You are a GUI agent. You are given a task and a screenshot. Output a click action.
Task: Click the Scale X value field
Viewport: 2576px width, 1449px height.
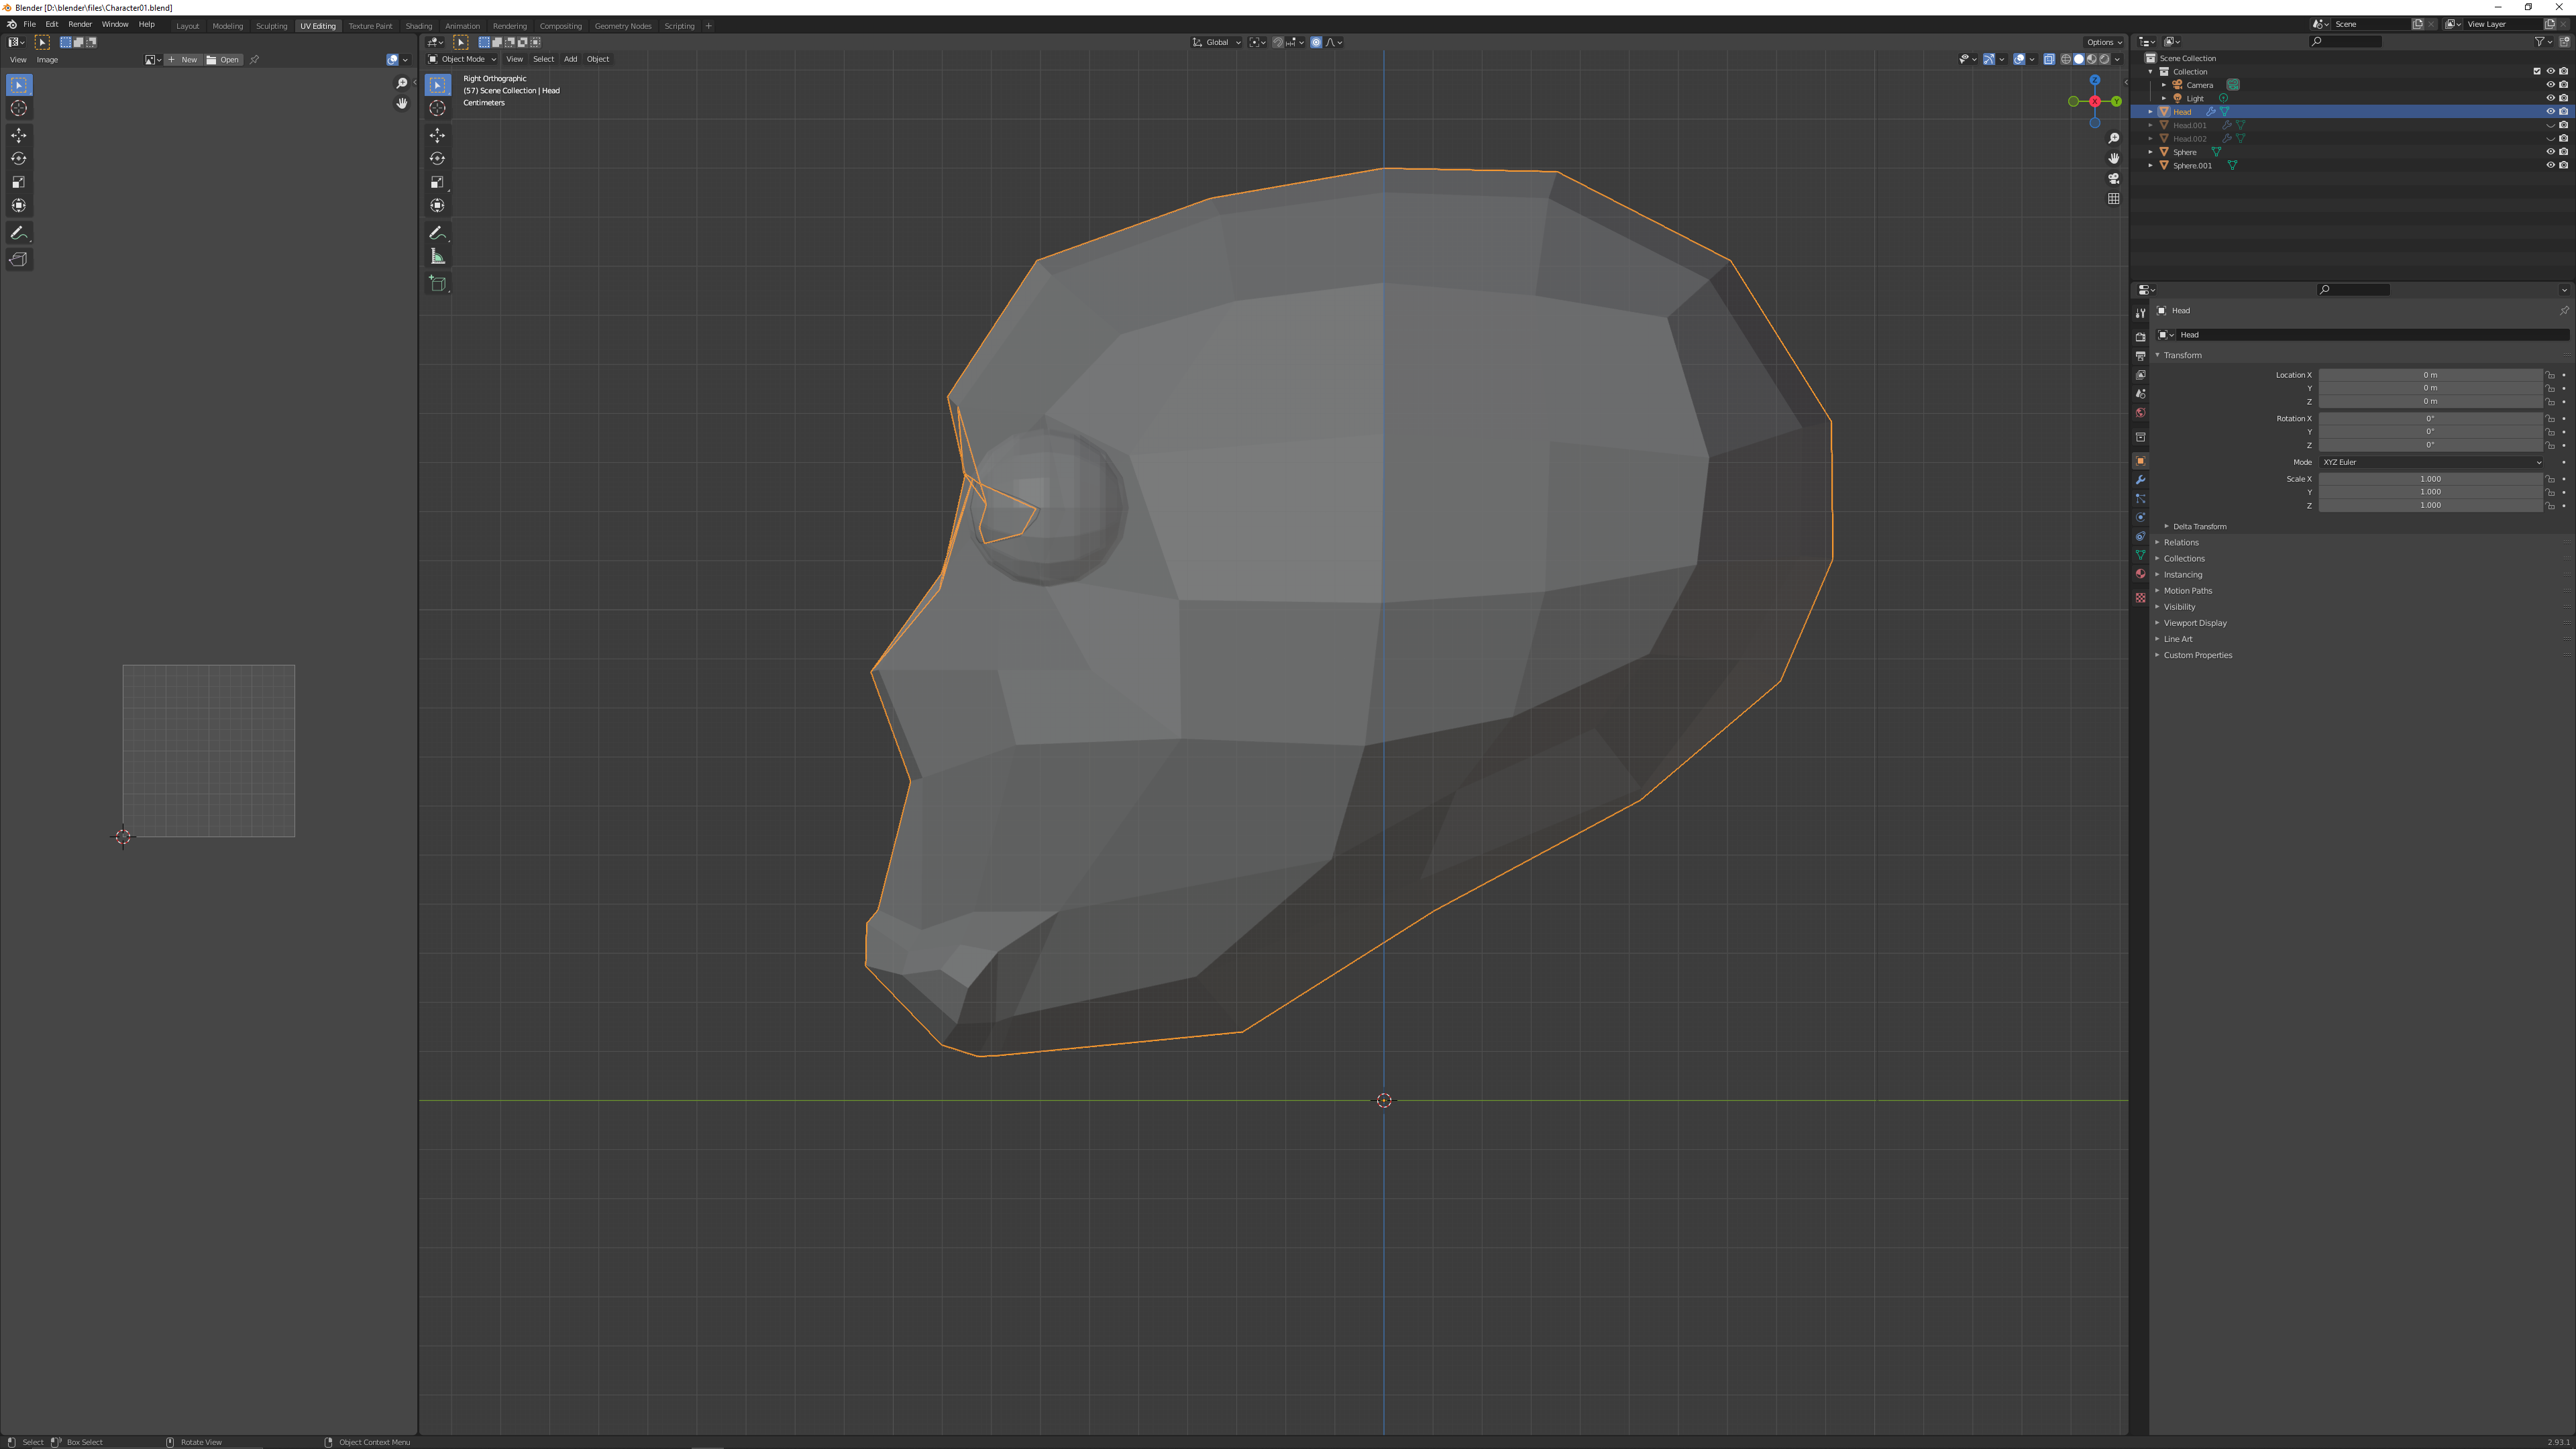pos(2431,479)
